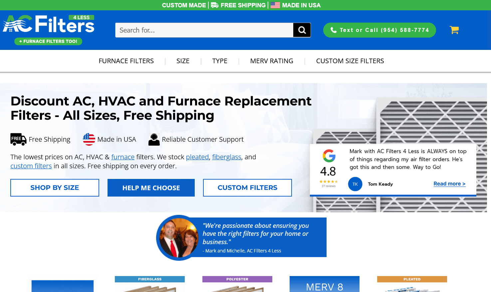Focus the Search for... input field
This screenshot has height=292, width=491.
tap(204, 30)
